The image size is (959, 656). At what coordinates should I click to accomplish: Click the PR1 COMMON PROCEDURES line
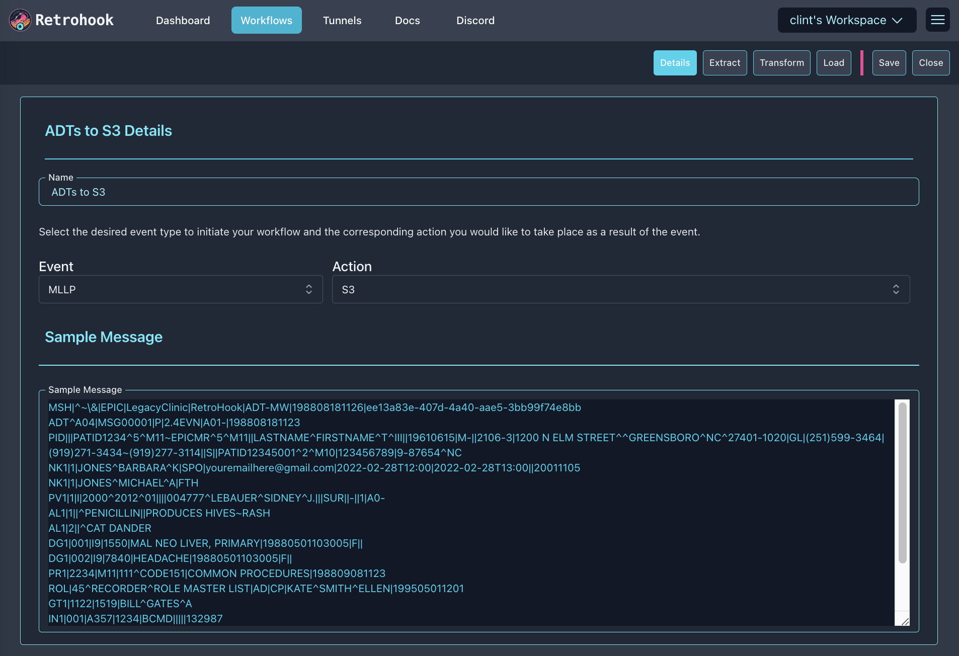pyautogui.click(x=217, y=573)
